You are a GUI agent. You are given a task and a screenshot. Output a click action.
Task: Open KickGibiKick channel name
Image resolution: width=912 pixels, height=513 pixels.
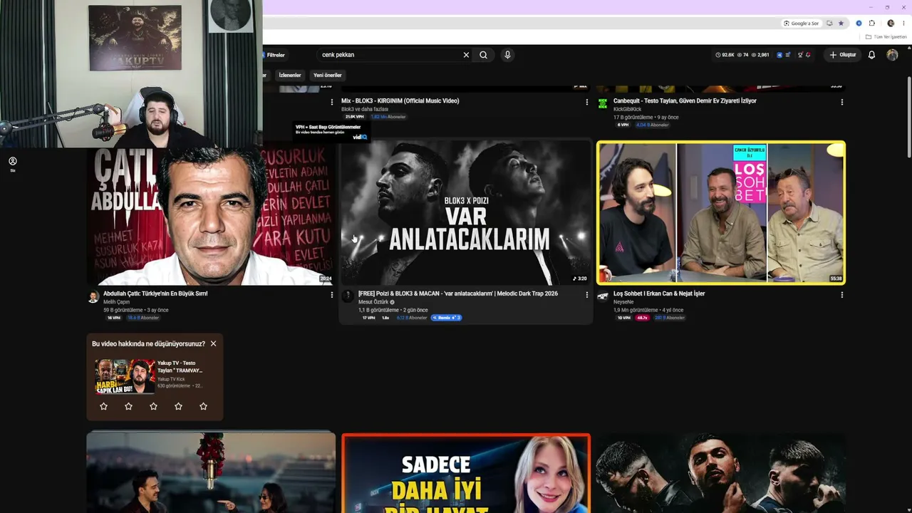[628, 109]
